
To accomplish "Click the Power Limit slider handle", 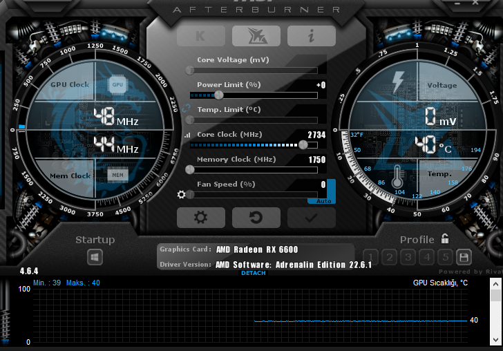I will tap(219, 95).
